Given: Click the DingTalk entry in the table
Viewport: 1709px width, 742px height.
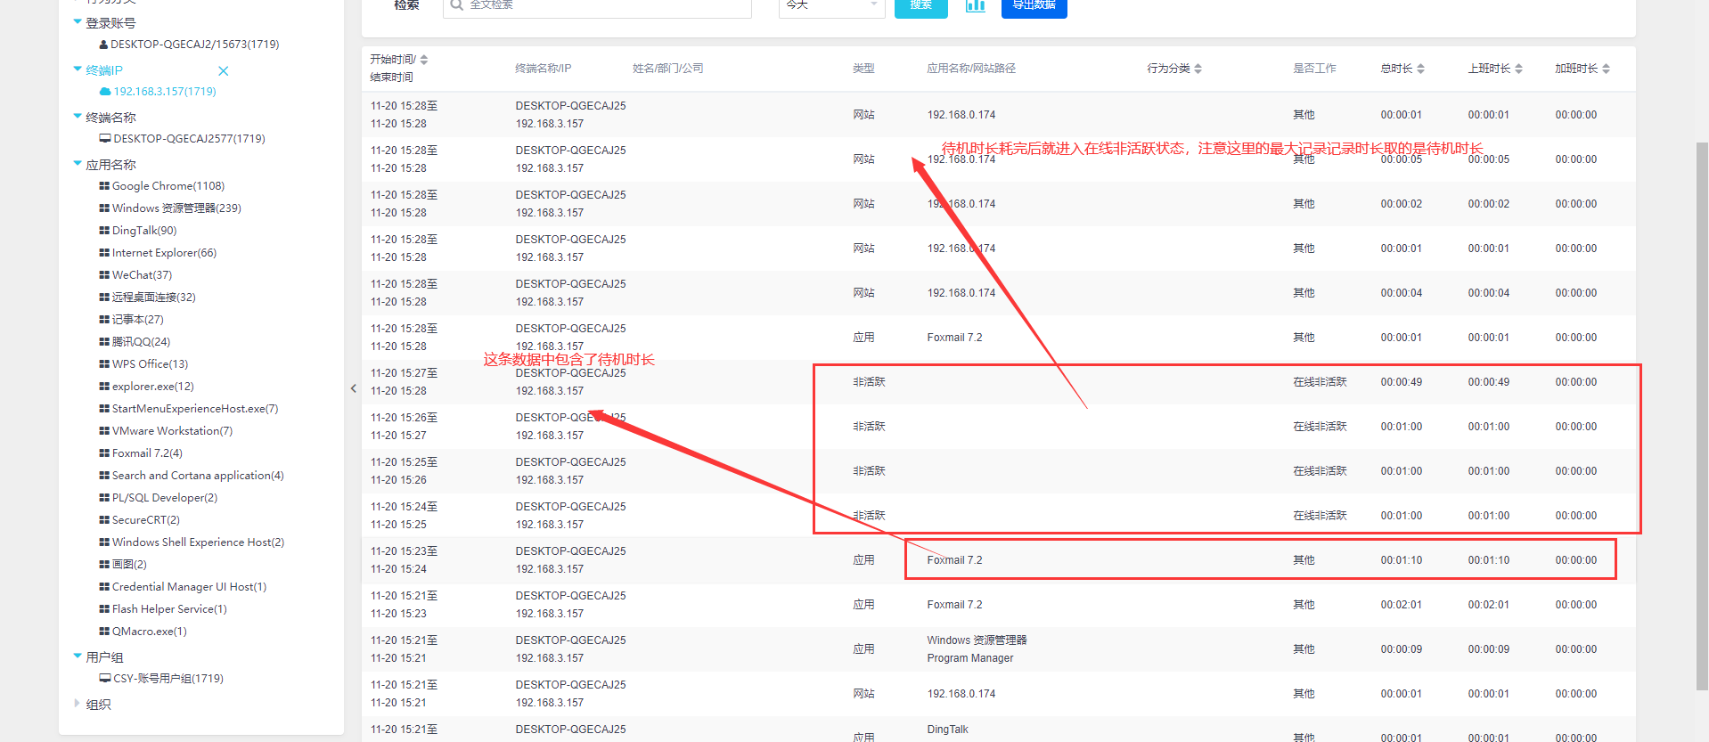Looking at the screenshot, I should (947, 730).
